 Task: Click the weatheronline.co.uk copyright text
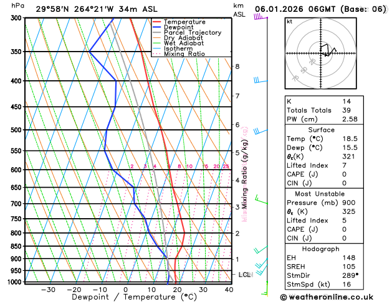pyautogui.click(x=327, y=297)
